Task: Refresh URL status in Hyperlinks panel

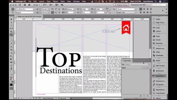Action: (140, 96)
